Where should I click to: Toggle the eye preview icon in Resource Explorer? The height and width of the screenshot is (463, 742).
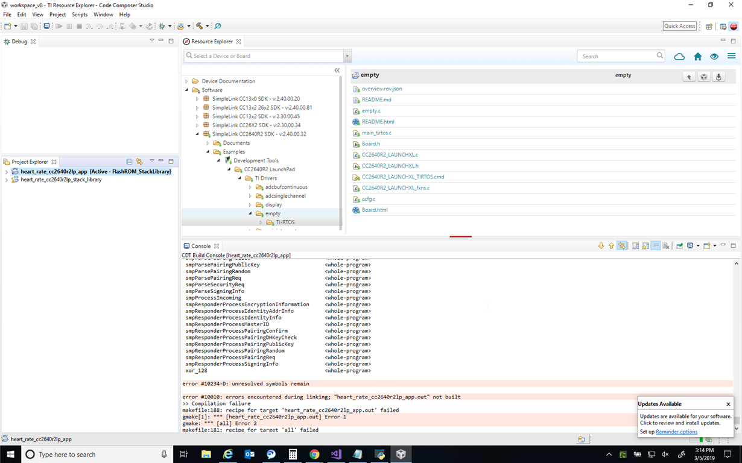pyautogui.click(x=714, y=56)
